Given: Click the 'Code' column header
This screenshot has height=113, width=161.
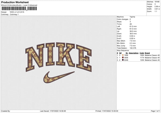Looking at the screenshot, I should pos(142,53).
